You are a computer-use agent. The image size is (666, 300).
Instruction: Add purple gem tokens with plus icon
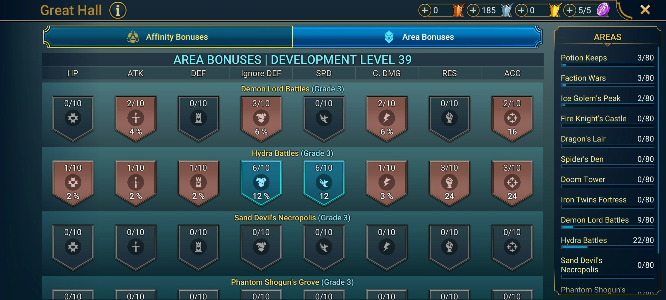point(569,11)
